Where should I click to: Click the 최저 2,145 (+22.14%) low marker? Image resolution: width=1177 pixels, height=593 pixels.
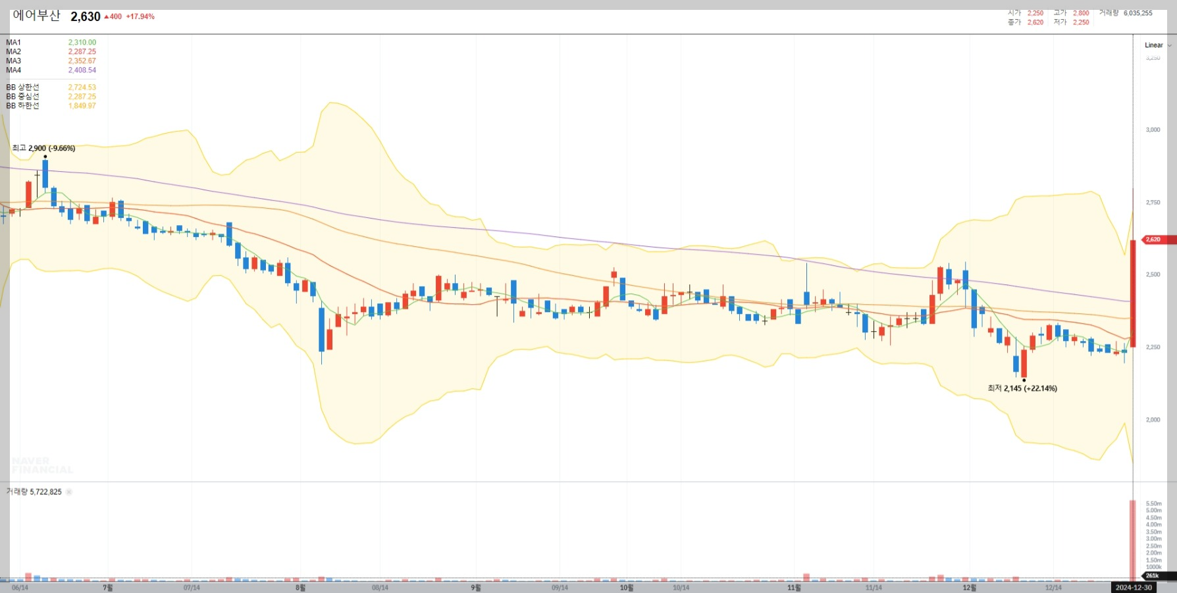point(1022,388)
